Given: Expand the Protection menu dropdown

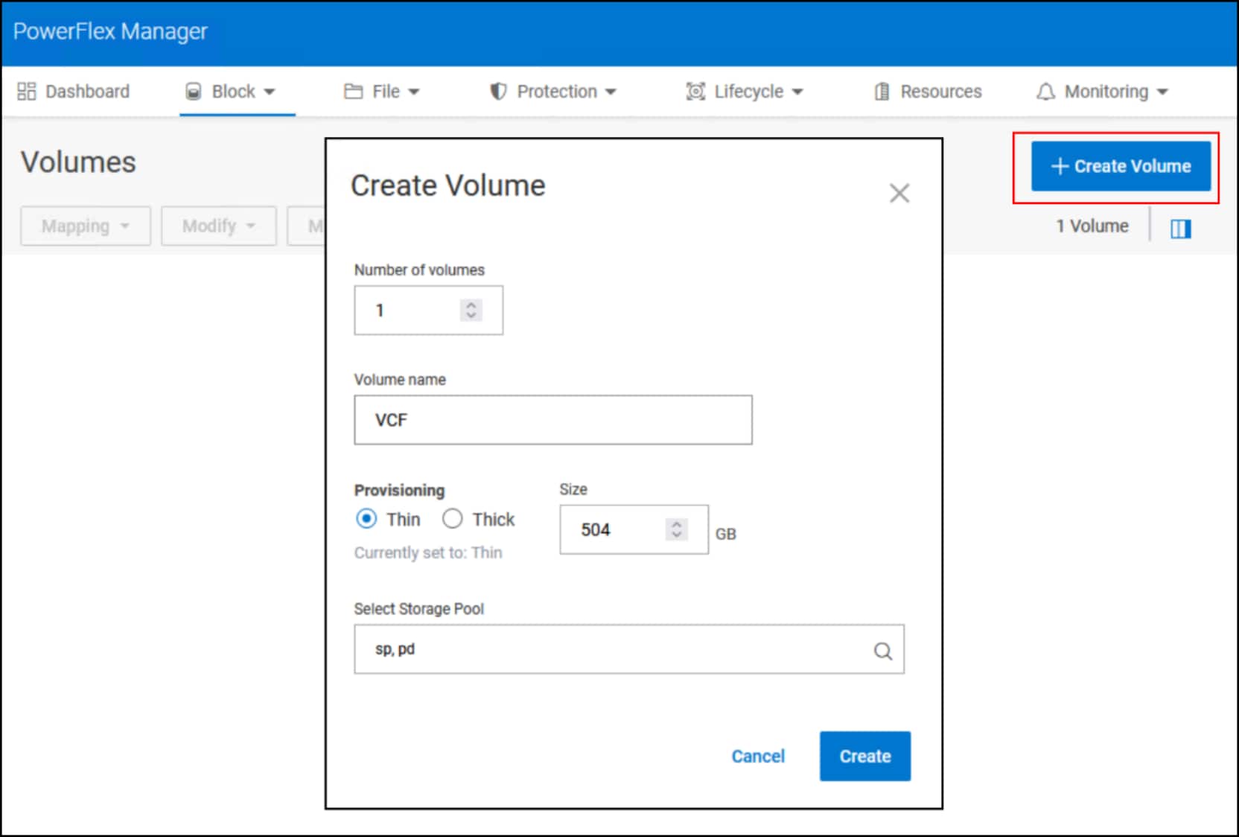Looking at the screenshot, I should [611, 92].
